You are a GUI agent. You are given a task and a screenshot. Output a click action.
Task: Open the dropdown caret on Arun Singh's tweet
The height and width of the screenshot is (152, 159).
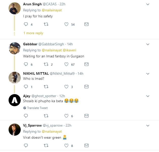[x=148, y=4]
